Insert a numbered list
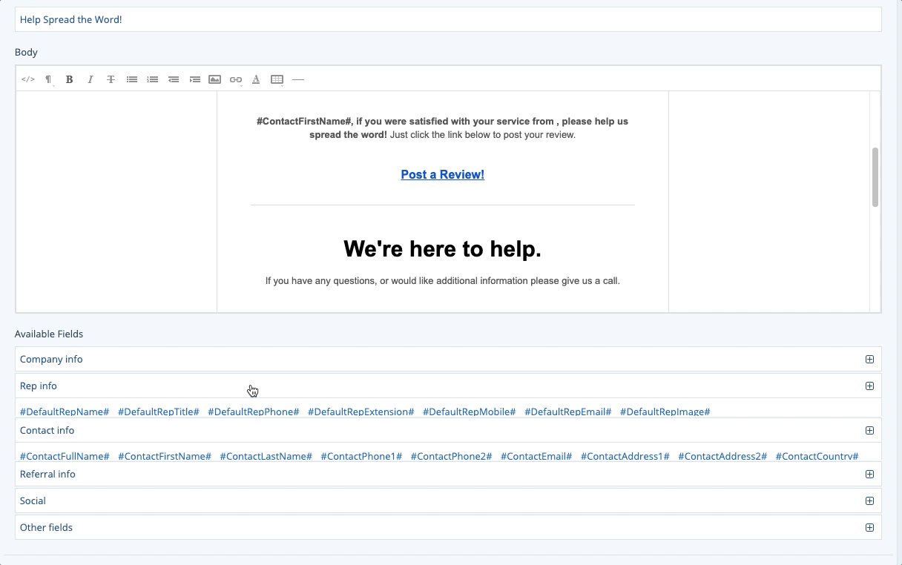Screen dimensions: 902x565 152,79
